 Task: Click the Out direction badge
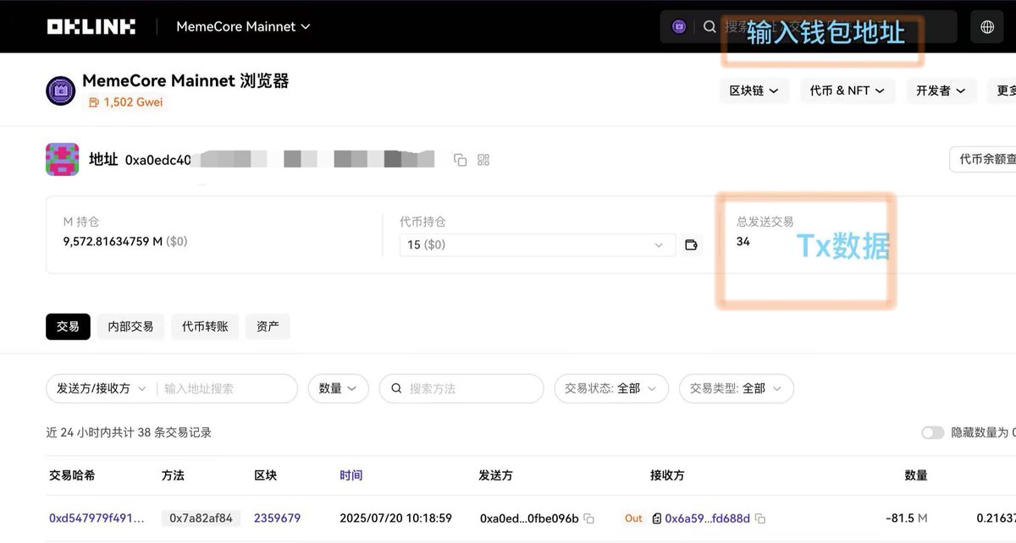(633, 518)
